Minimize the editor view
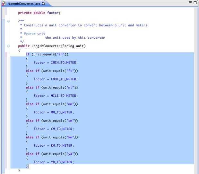 click(190, 2)
